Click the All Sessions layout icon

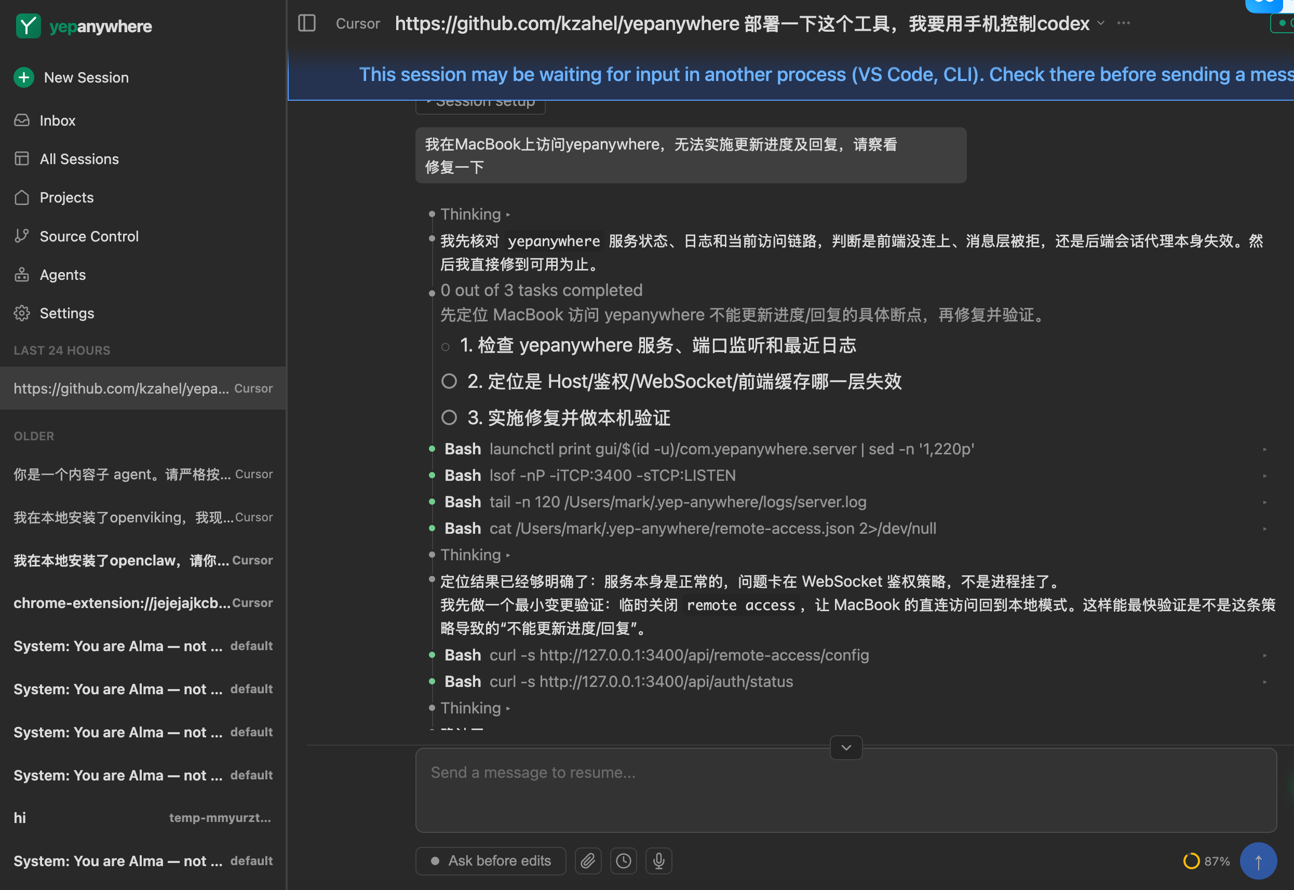pos(22,159)
